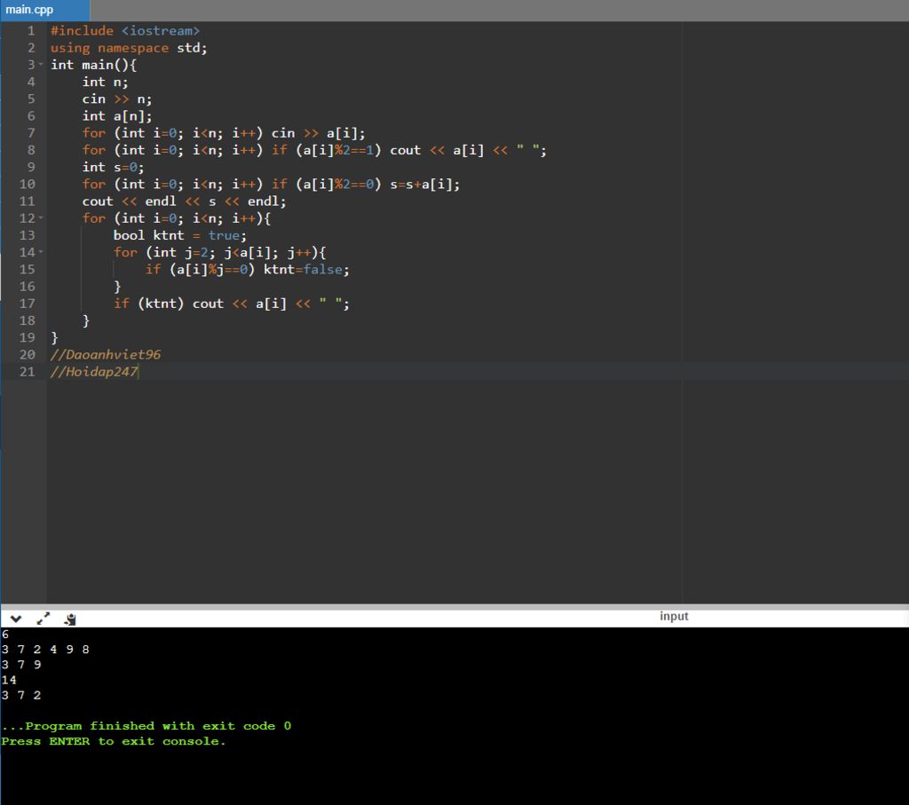Click line number 8 in the gutter
This screenshot has height=805, width=909.
[31, 150]
